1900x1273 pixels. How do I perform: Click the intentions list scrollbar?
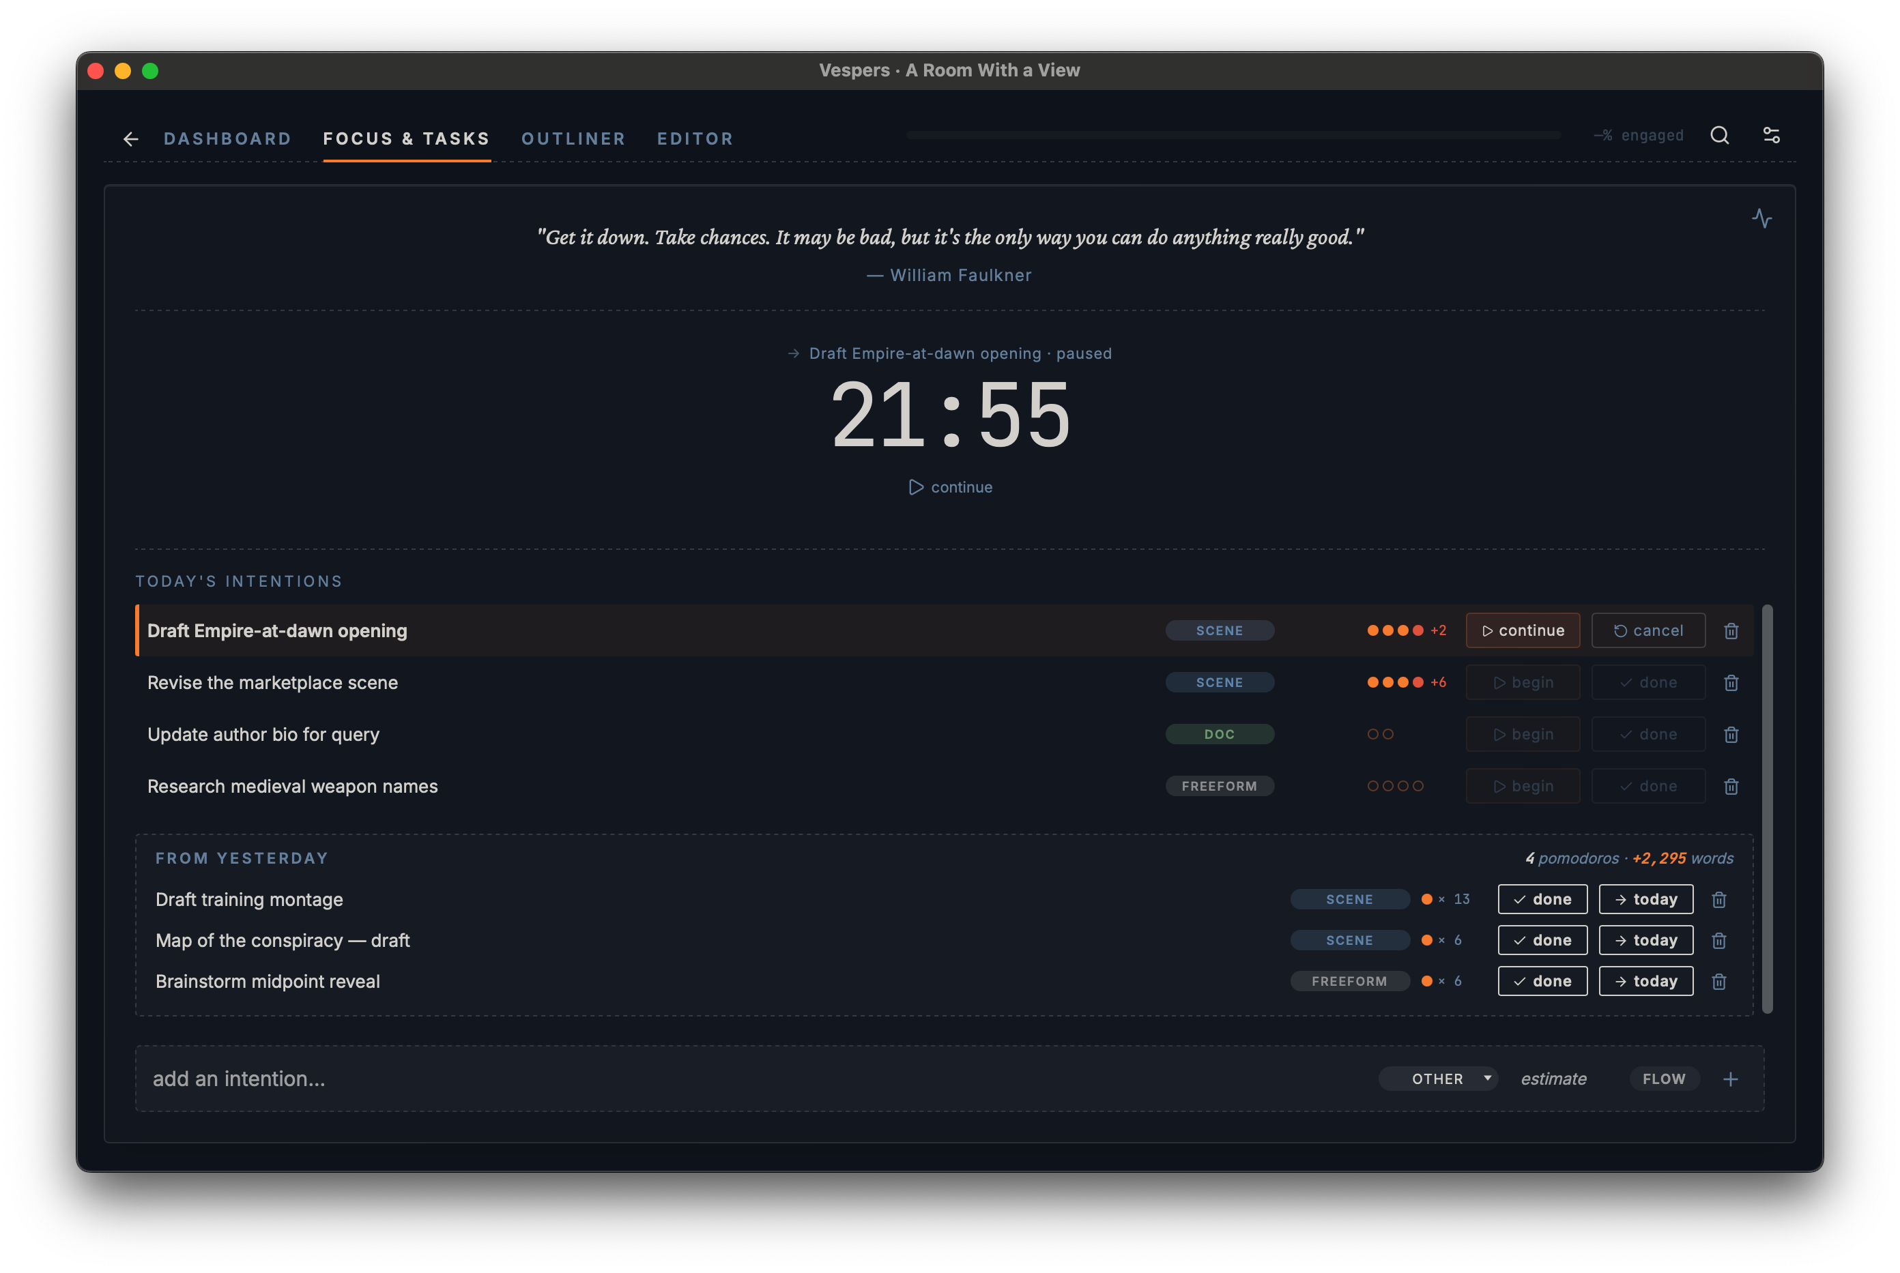coord(1767,808)
